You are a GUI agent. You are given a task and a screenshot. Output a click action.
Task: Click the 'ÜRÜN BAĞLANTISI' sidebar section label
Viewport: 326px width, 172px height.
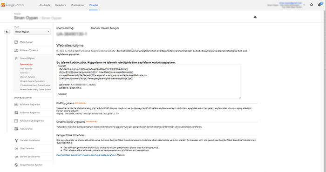23,98
